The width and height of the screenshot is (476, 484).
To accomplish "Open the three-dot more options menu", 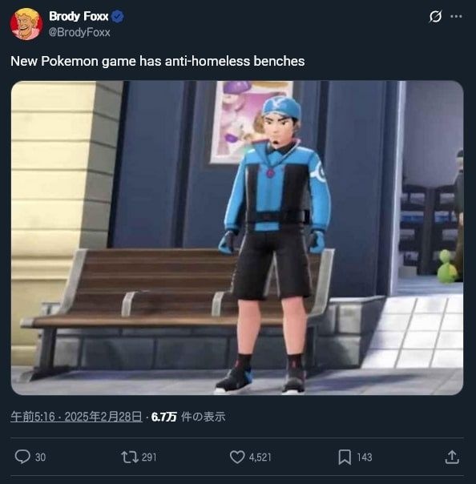I will [x=456, y=16].
